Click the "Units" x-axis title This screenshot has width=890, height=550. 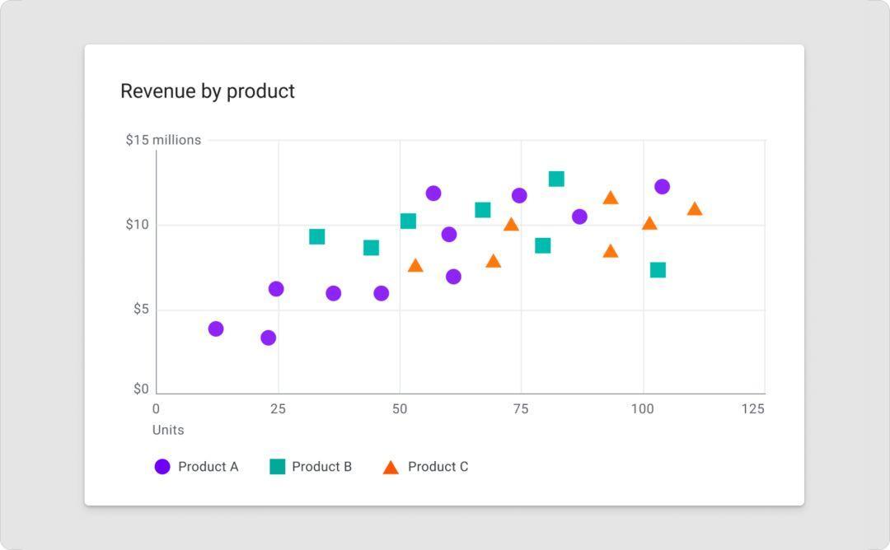[168, 430]
